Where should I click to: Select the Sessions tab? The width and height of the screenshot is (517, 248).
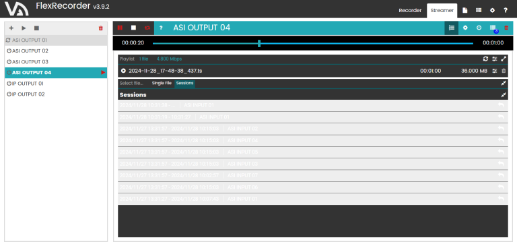pyautogui.click(x=184, y=83)
